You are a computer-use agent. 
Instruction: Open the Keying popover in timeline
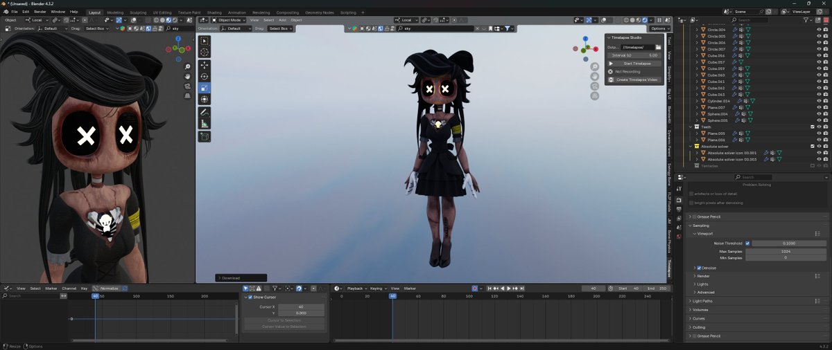tap(377, 288)
